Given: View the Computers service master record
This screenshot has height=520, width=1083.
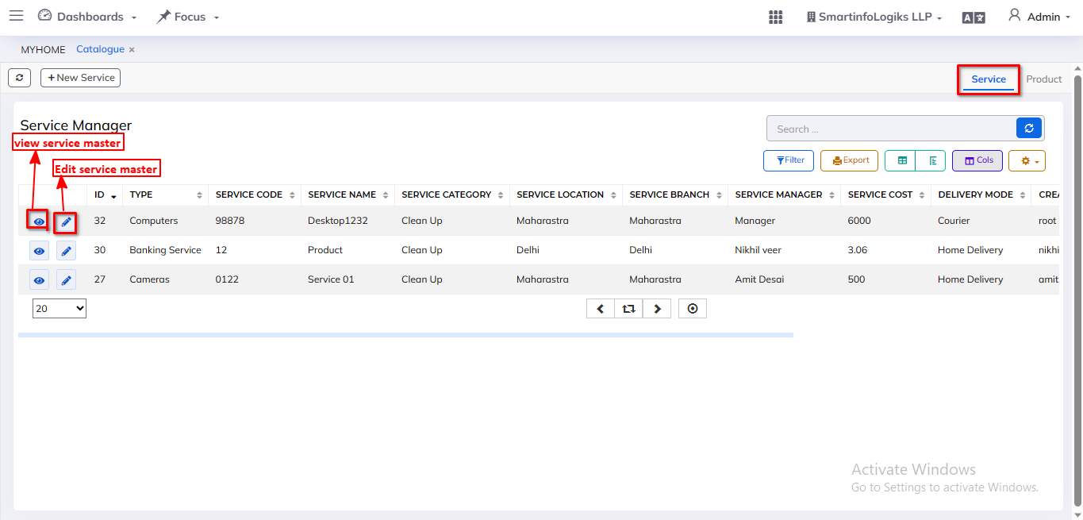Looking at the screenshot, I should (x=39, y=221).
